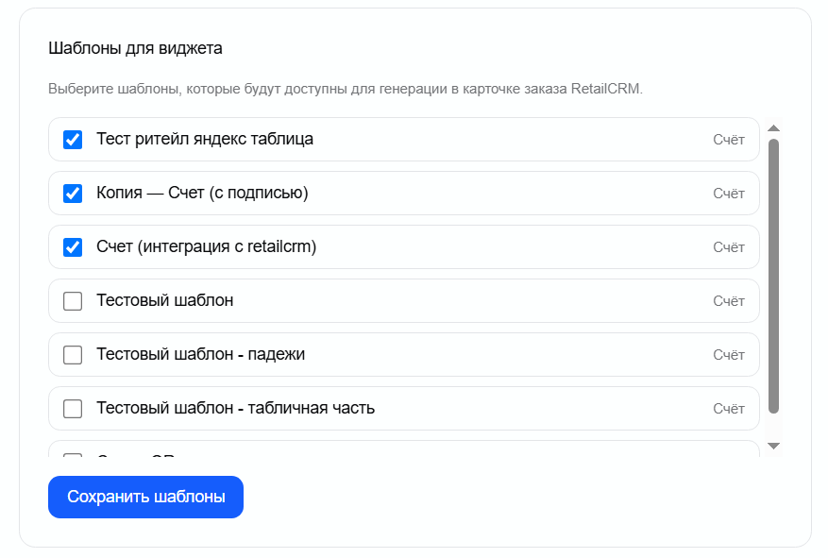Tick the 'Тестовый шаблон - падежи' checkbox
The height and width of the screenshot is (558, 828).
point(73,355)
